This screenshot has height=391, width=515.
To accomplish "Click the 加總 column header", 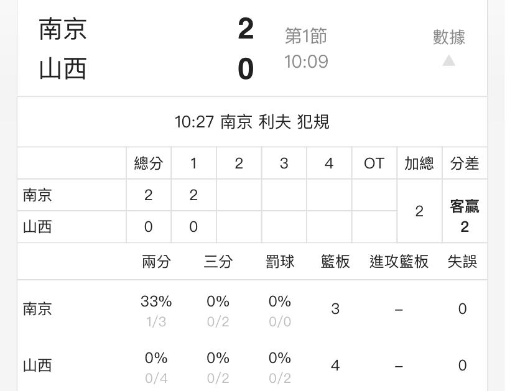I will pos(419,163).
